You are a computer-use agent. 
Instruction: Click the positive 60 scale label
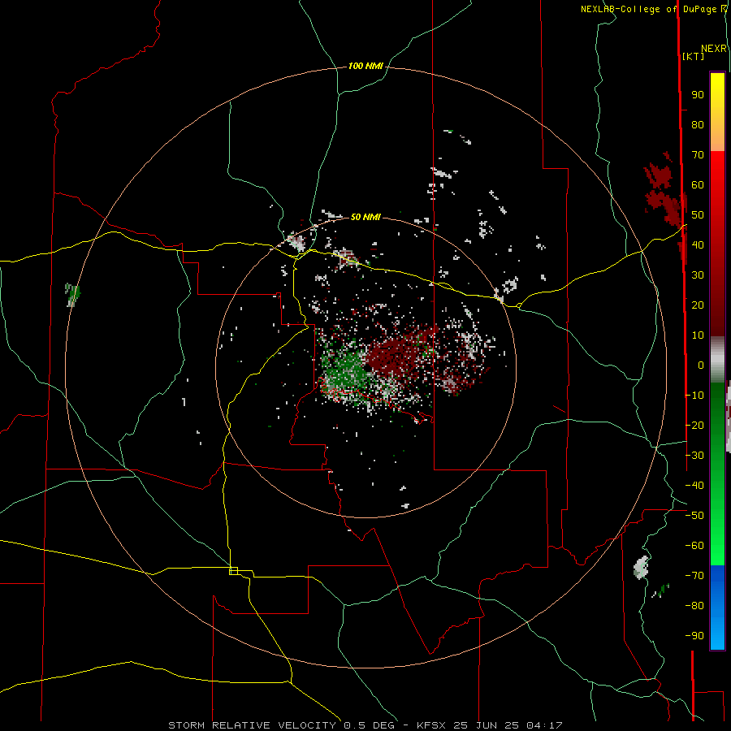(698, 185)
